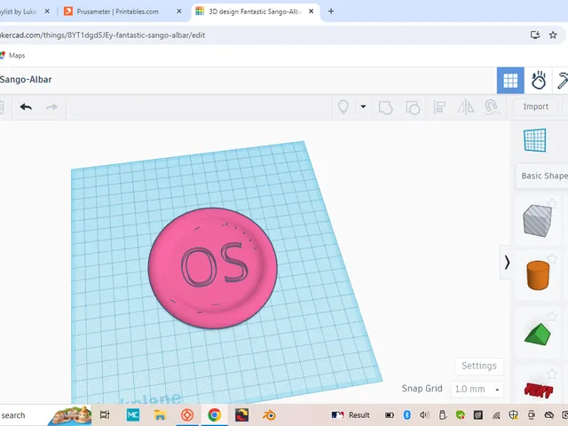Click the Windows Security shield tray icon

click(x=513, y=415)
